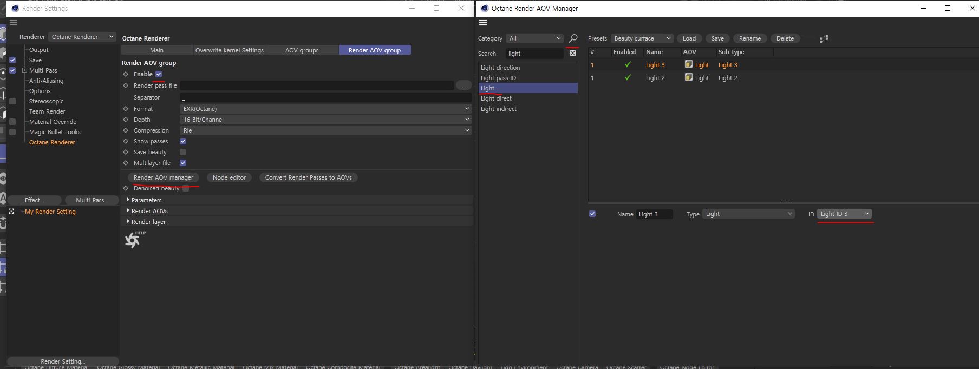Click the Rename preset button
The height and width of the screenshot is (369, 979).
(750, 38)
